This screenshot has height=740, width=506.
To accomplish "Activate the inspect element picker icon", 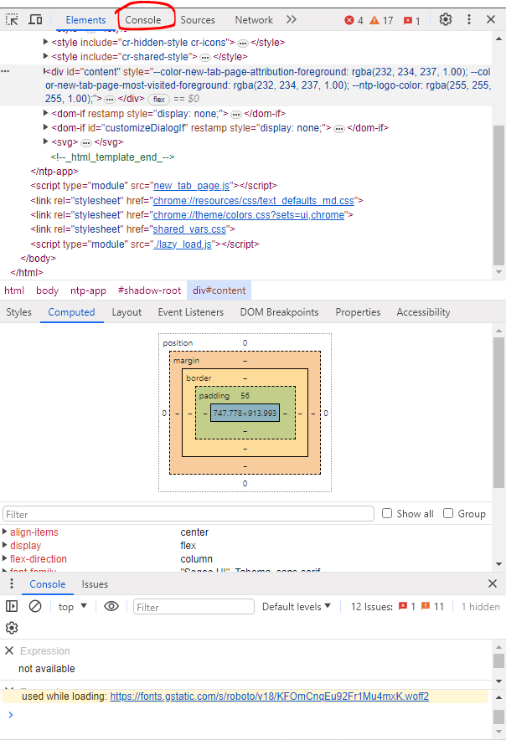I will pos(13,19).
